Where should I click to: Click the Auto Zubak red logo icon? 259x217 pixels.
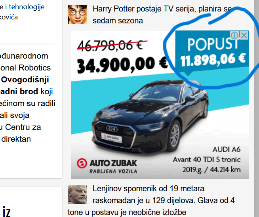(x=82, y=163)
